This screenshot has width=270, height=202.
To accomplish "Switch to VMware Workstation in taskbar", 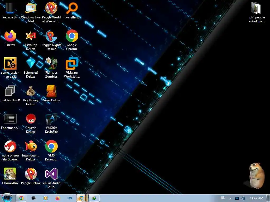I will [82, 198].
